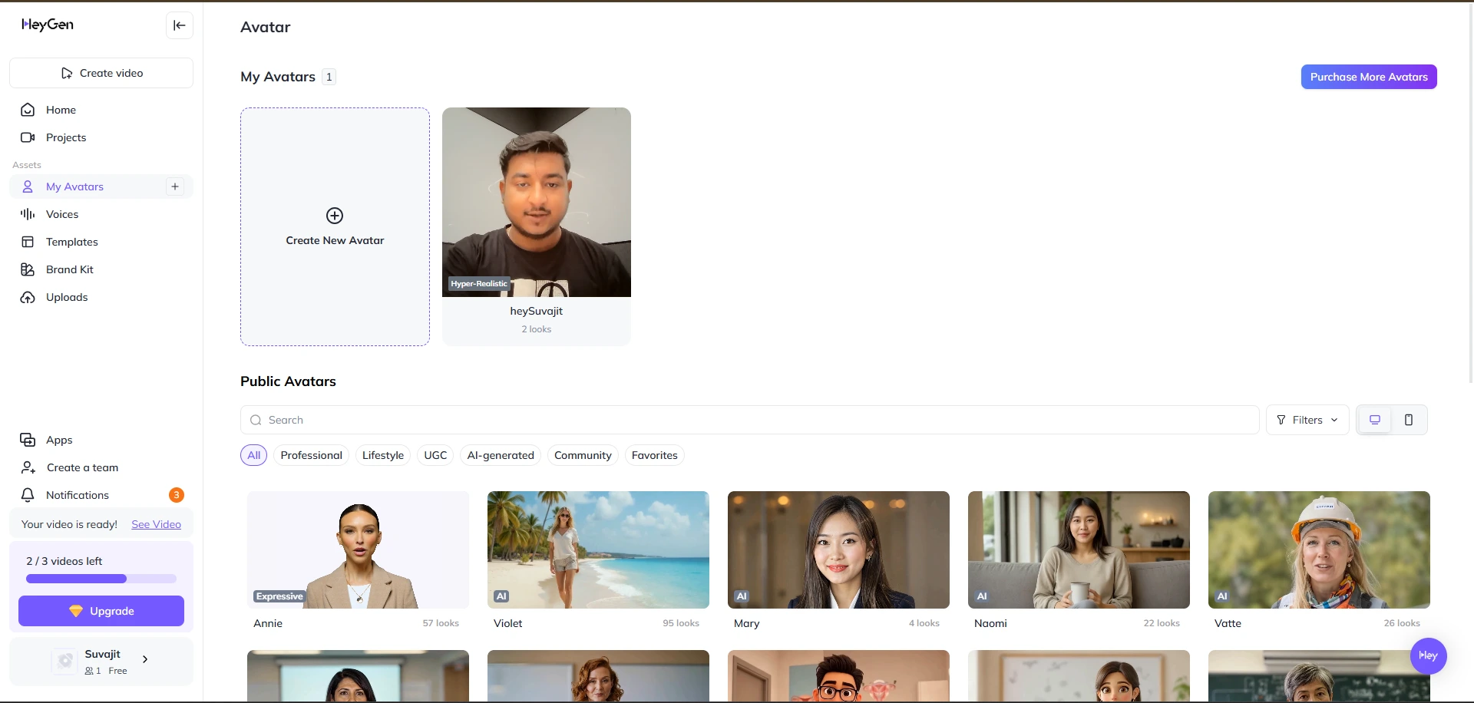
Task: Open the Filters dropdown
Action: [x=1307, y=420]
